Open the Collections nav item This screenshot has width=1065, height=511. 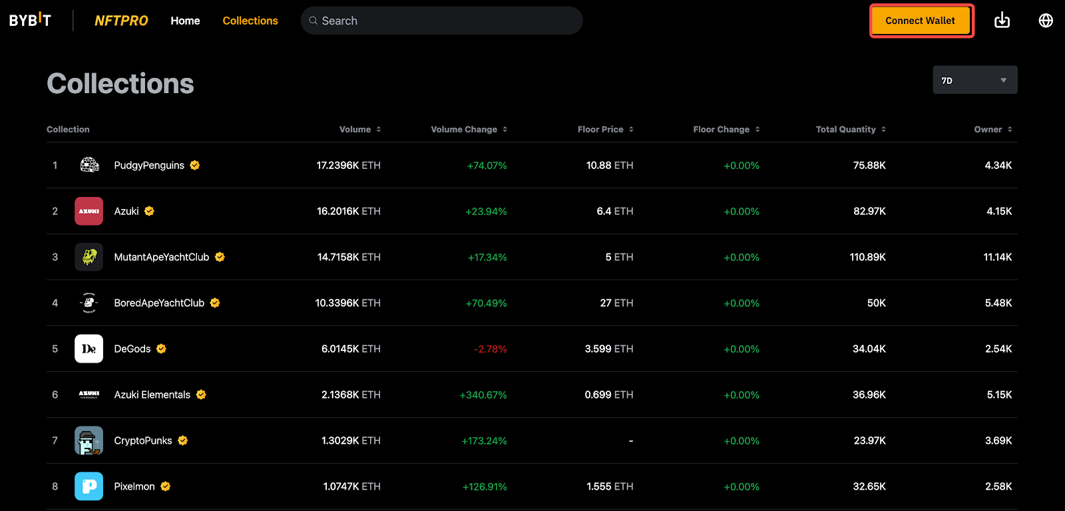[x=250, y=21]
